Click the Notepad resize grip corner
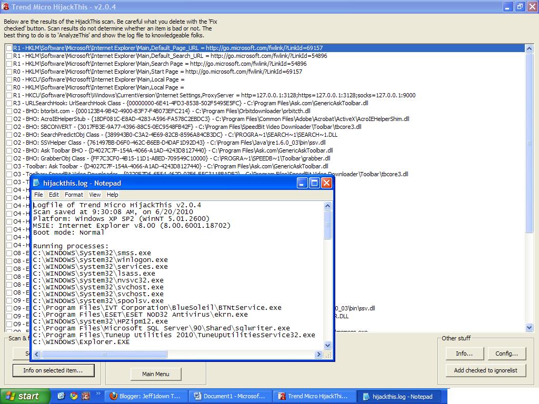Screen dimensions: 539x404 coord(328,355)
